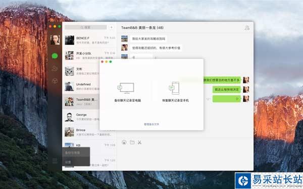Image resolution: width=303 pixels, height=189 pixels.
Task: Open the file folder icon in chat toolbar
Action: coord(132,142)
